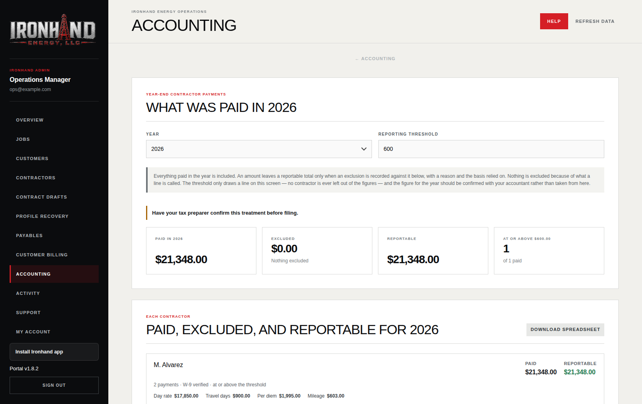The height and width of the screenshot is (404, 642).
Task: Click the Mileage $603.00 value
Action: pos(335,396)
